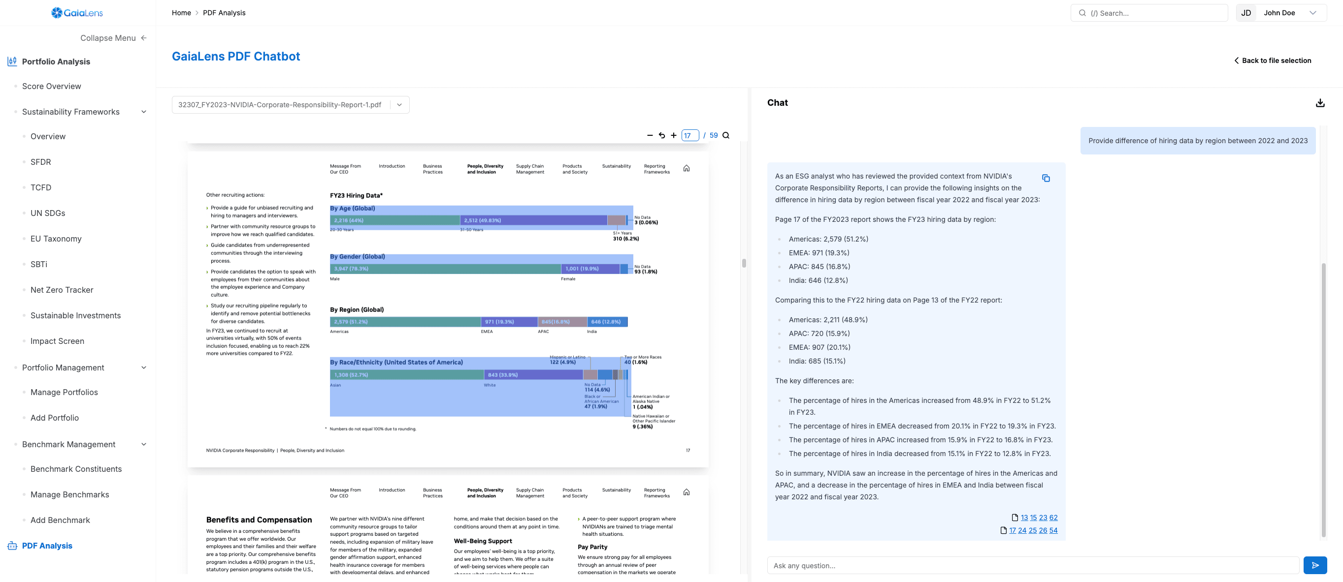The image size is (1343, 582).
Task: Reset the PDF zoom level
Action: click(661, 135)
